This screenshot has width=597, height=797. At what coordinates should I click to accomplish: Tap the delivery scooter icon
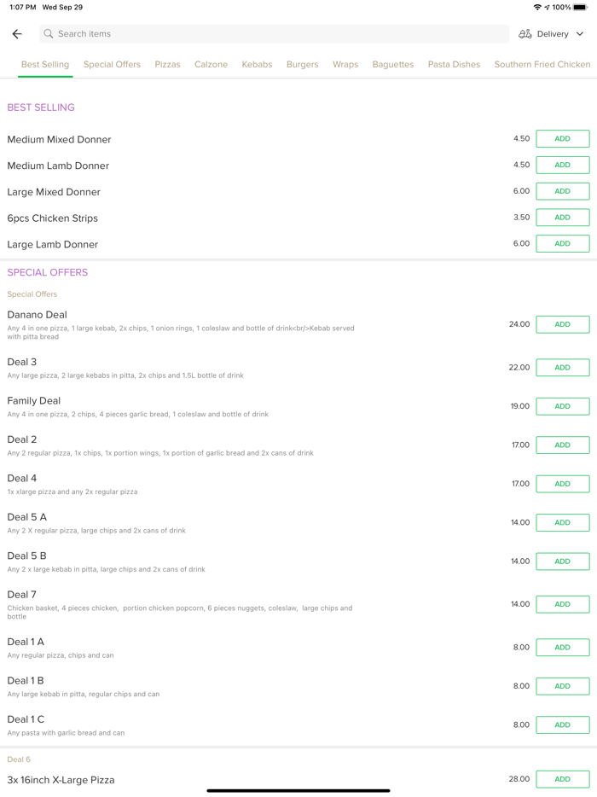pyautogui.click(x=525, y=34)
